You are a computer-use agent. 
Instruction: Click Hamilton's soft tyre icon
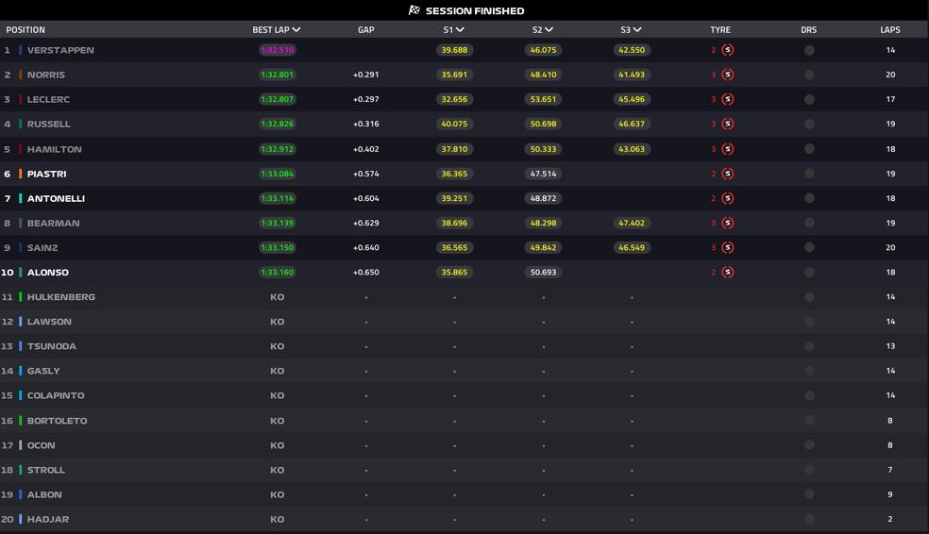(x=728, y=149)
